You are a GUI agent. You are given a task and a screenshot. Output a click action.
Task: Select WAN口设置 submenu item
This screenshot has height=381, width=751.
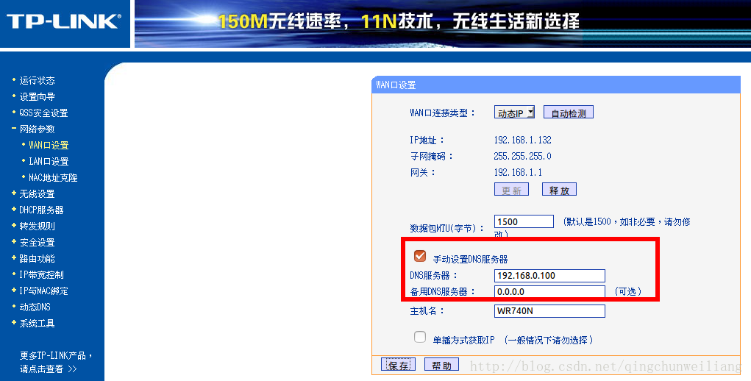click(49, 145)
